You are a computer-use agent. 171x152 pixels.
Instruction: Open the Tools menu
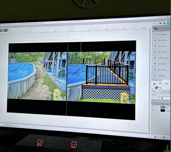pyautogui.click(x=8, y=27)
